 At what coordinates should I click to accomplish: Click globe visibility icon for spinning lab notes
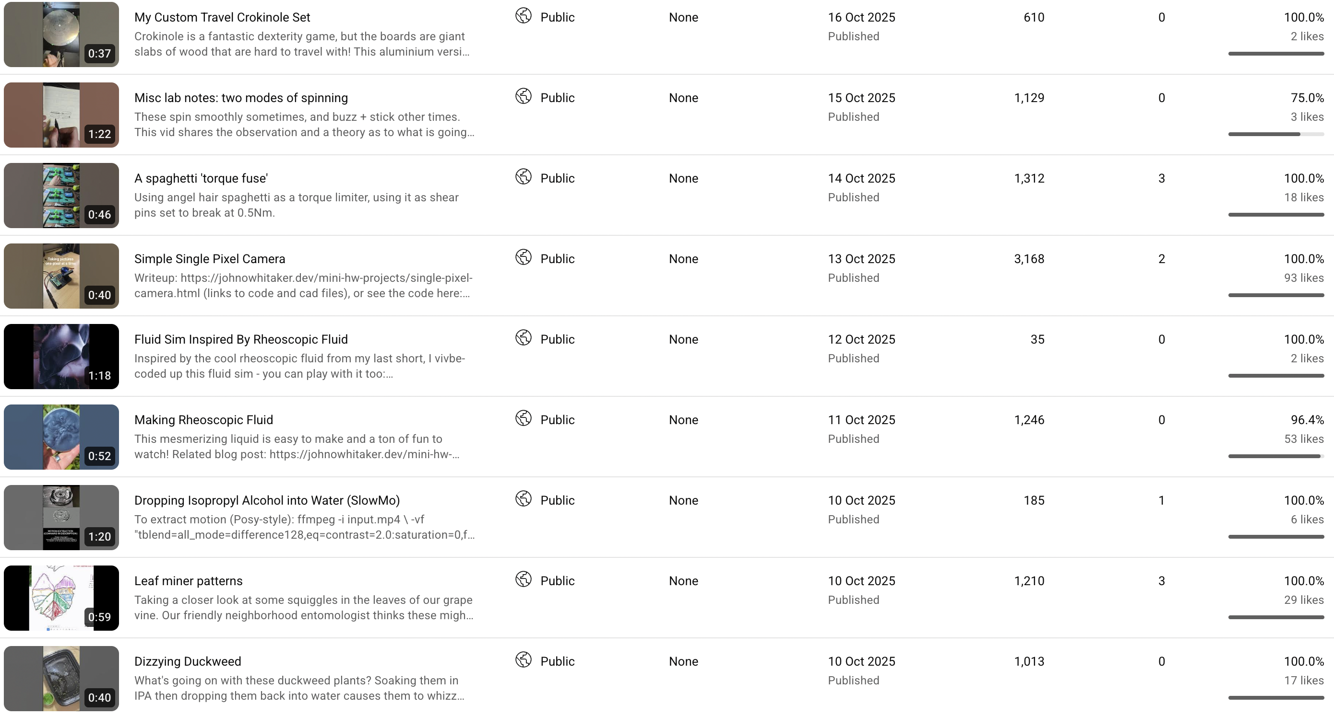point(523,96)
